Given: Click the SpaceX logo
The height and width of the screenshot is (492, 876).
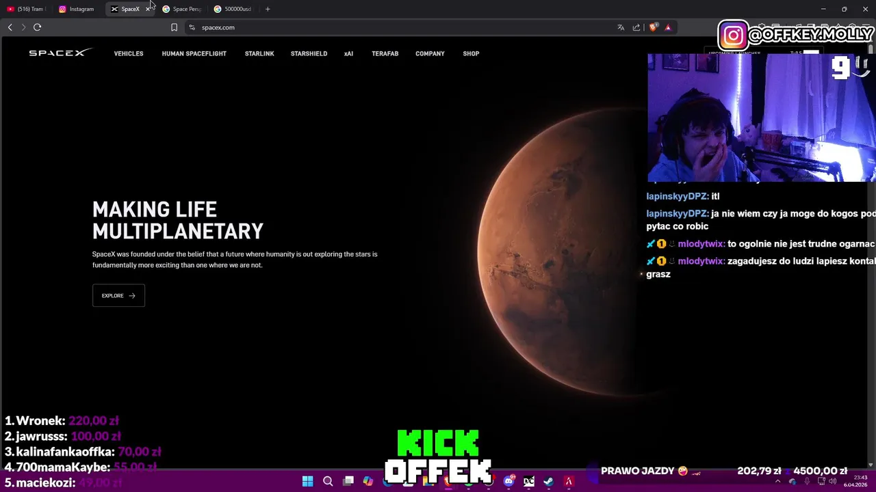Looking at the screenshot, I should pos(60,53).
